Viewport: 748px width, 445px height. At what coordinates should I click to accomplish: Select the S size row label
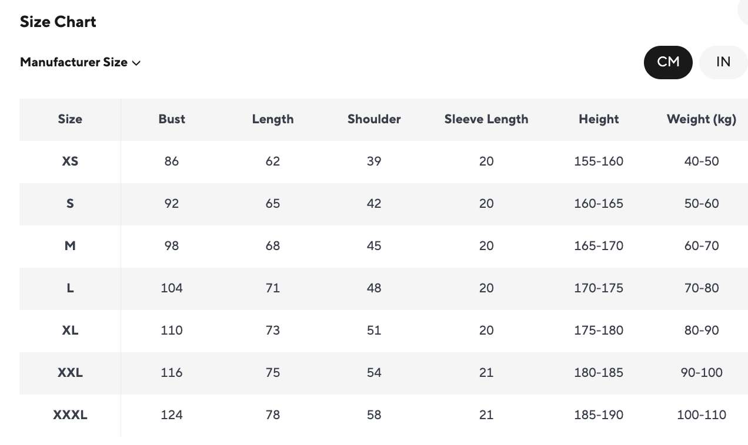70,204
